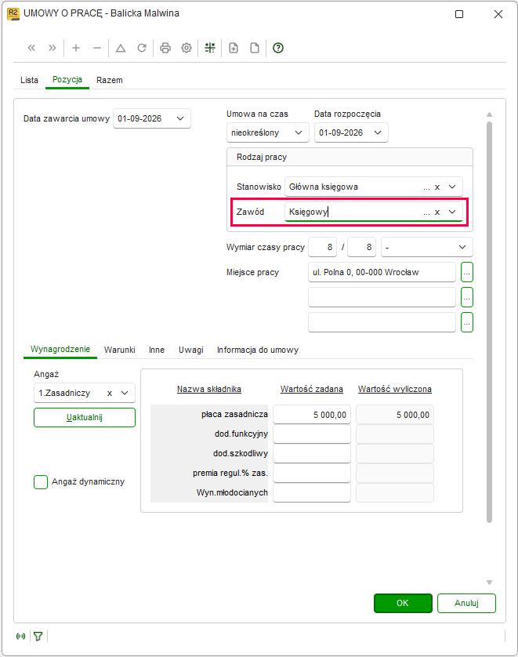Click scroll up arrow of form
518x657 pixels.
point(489,114)
